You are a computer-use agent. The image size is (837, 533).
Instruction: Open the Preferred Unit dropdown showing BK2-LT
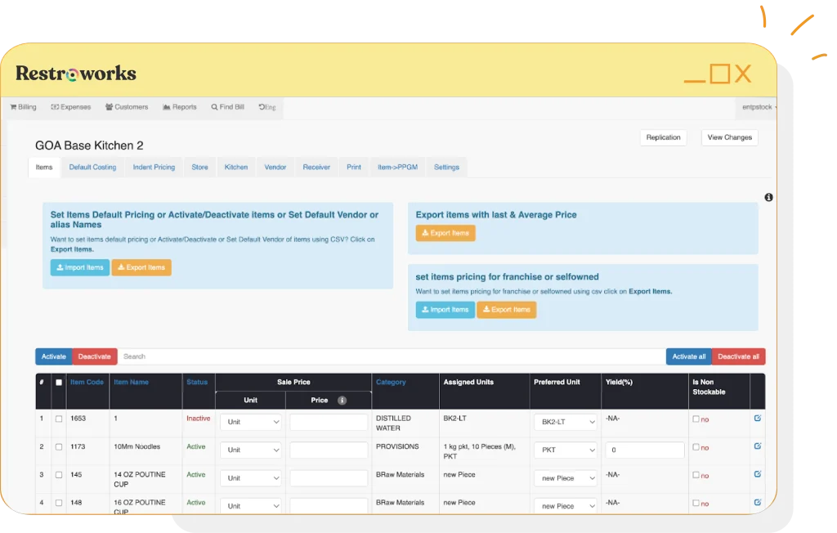click(x=565, y=422)
